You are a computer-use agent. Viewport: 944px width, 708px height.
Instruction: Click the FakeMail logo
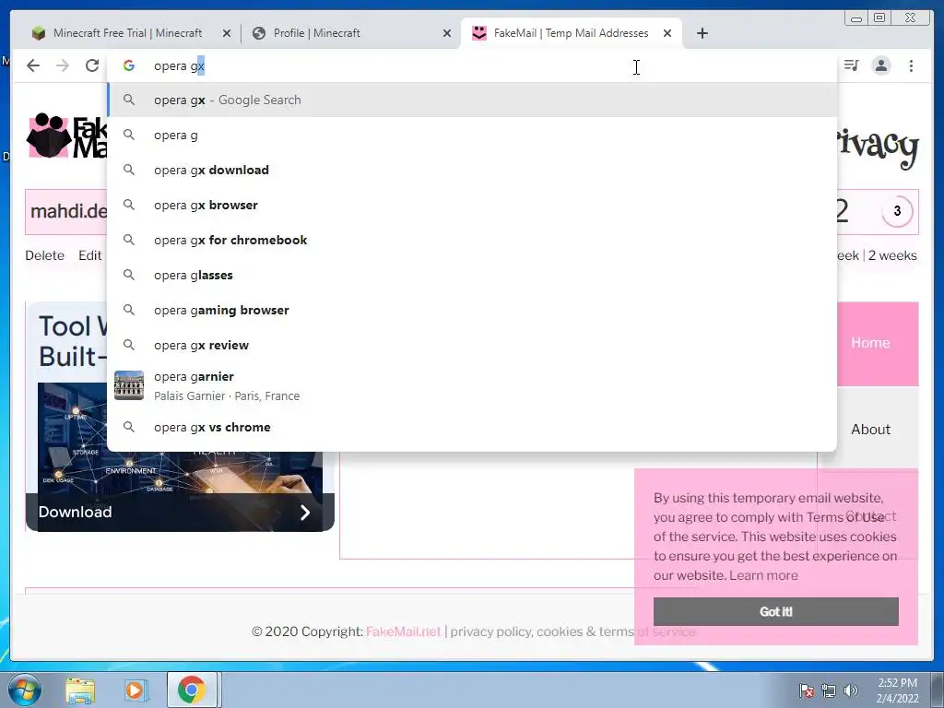pos(66,136)
